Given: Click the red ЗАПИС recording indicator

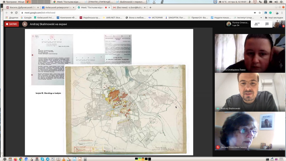Looking at the screenshot, I should coord(11,24).
